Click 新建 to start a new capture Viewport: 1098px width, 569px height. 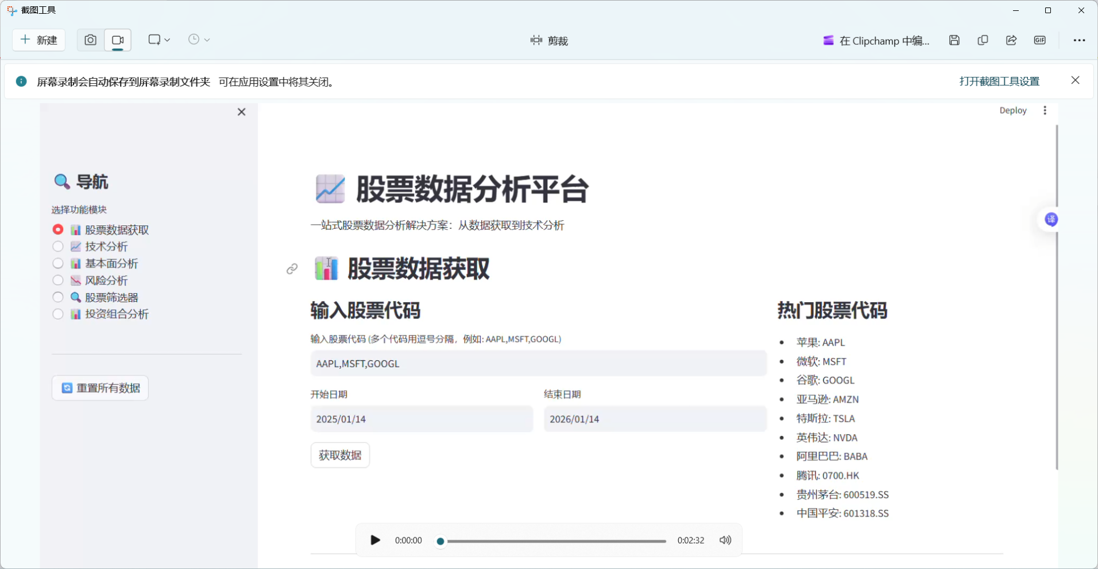(x=38, y=40)
